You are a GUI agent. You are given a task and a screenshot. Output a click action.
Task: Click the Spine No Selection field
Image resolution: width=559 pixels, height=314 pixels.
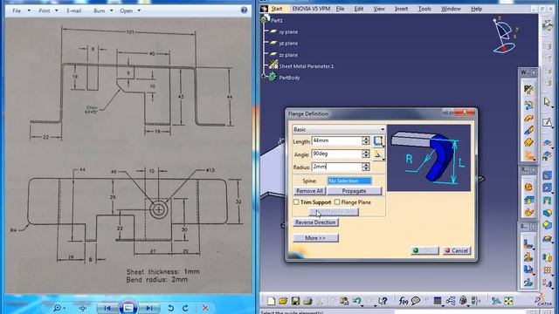click(x=349, y=181)
